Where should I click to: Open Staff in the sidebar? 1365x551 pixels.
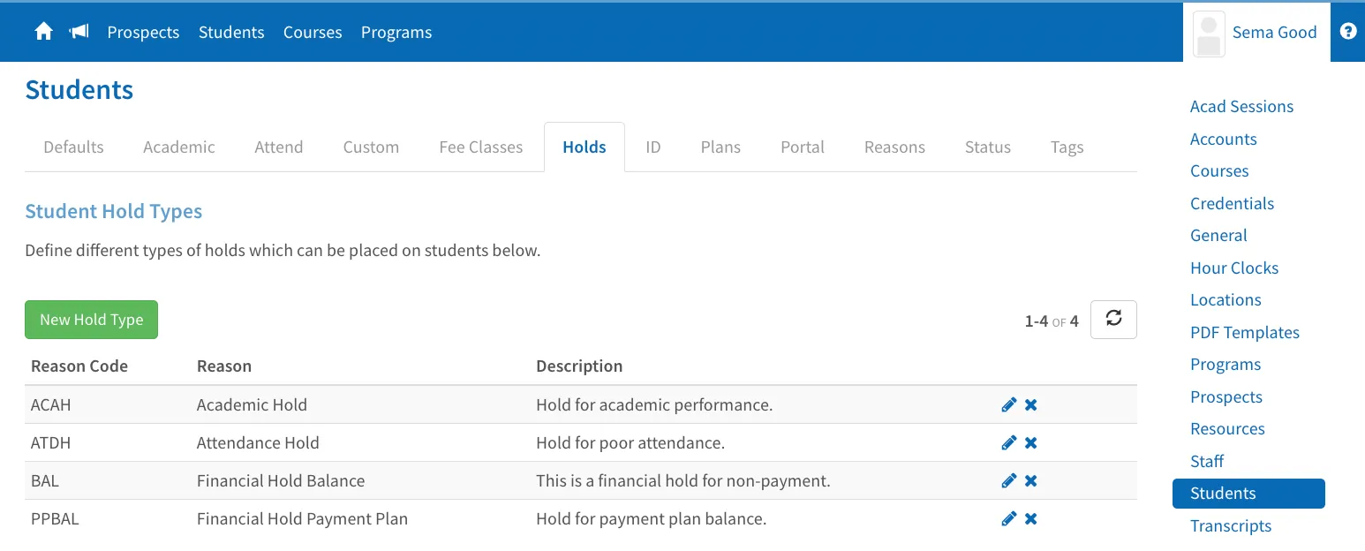[x=1207, y=461]
